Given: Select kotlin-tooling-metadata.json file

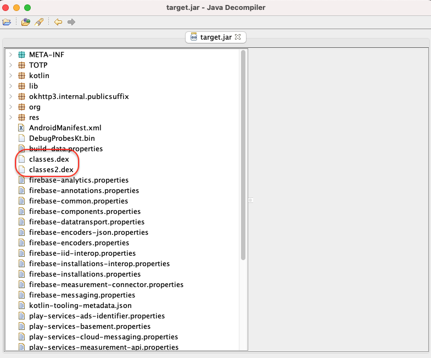Looking at the screenshot, I should (80, 305).
